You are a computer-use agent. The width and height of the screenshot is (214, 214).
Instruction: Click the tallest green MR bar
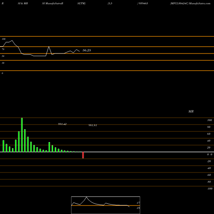(x=22, y=135)
